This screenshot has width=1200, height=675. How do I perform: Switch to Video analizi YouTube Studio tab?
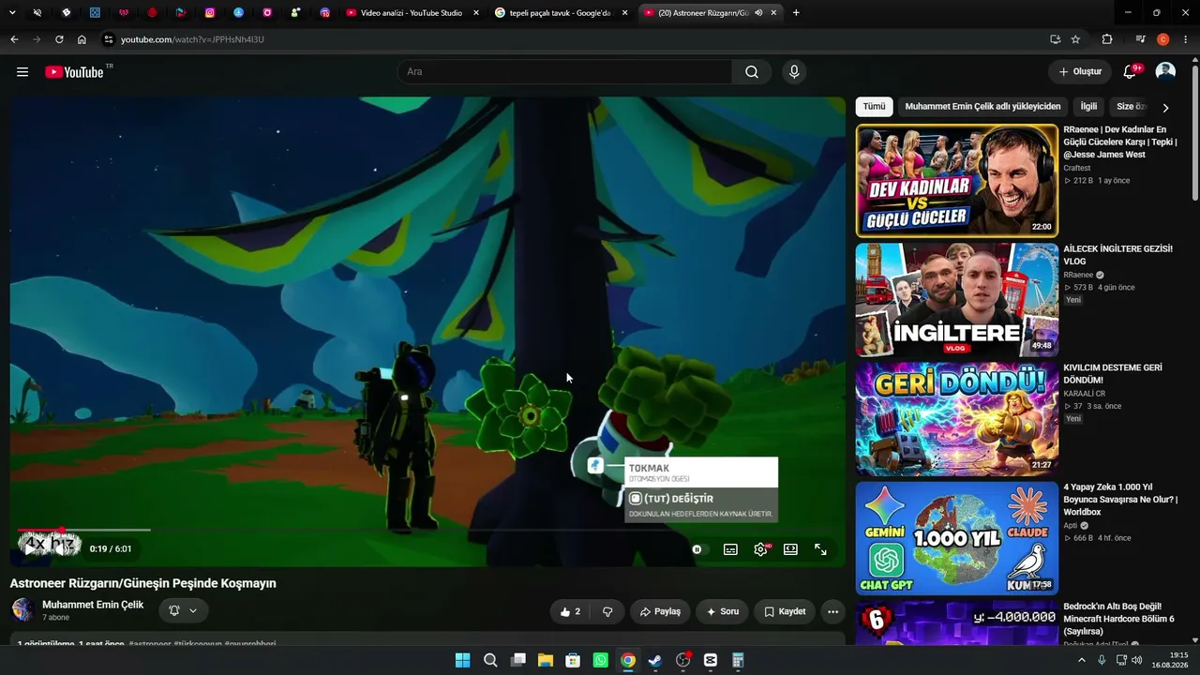412,13
